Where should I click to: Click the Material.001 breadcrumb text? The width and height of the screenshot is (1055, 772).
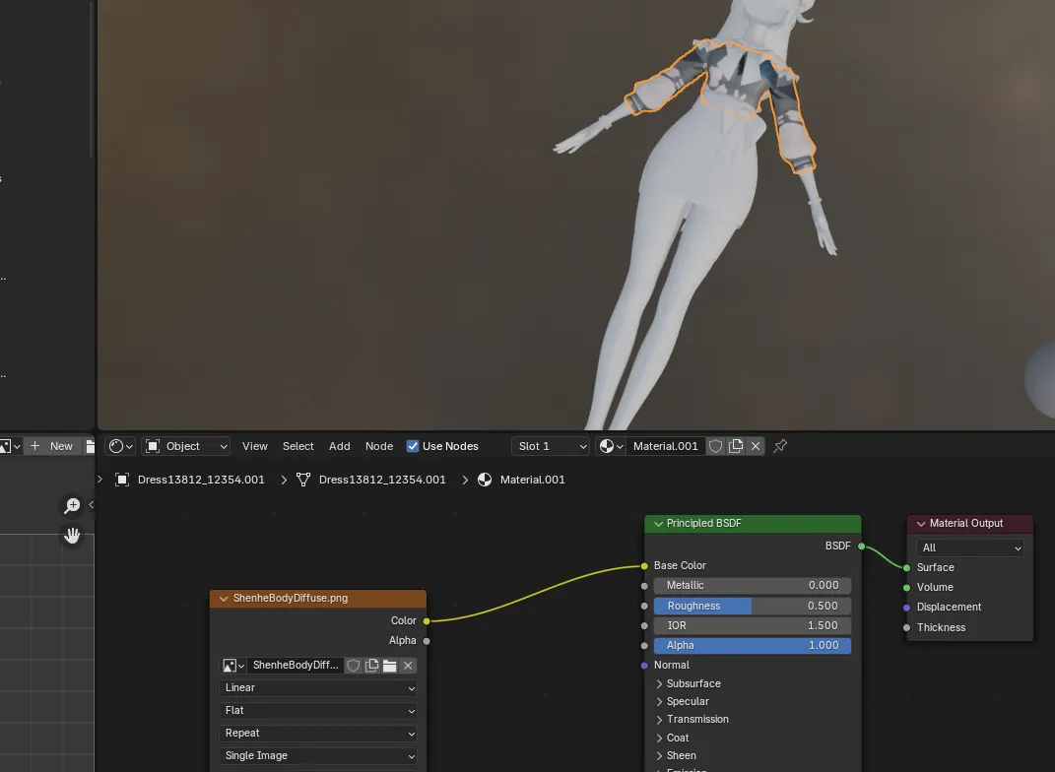[532, 480]
